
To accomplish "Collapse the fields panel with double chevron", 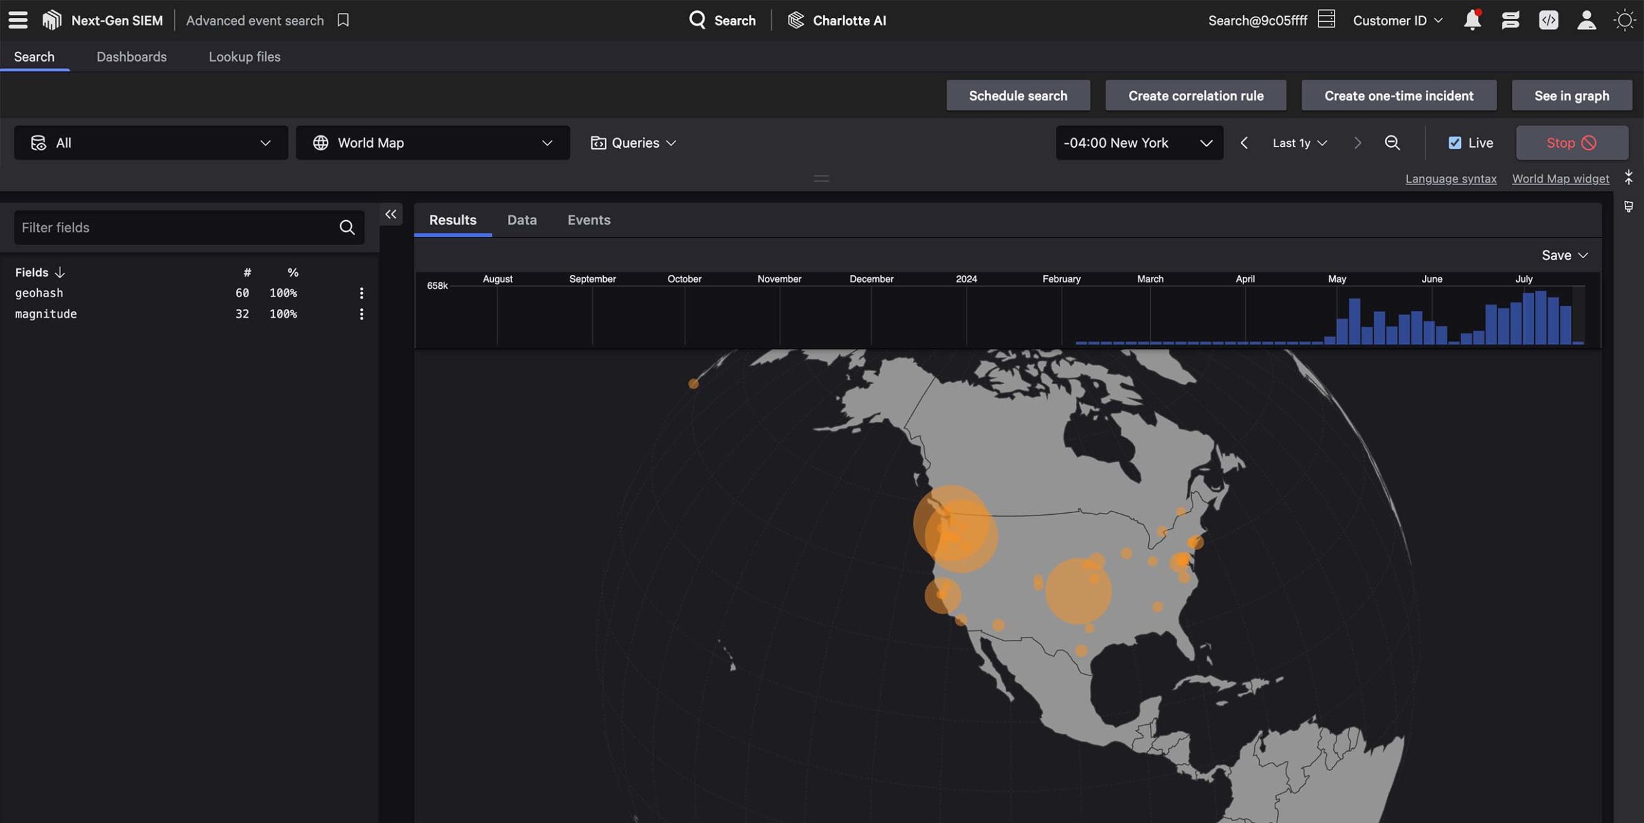I will 390,214.
